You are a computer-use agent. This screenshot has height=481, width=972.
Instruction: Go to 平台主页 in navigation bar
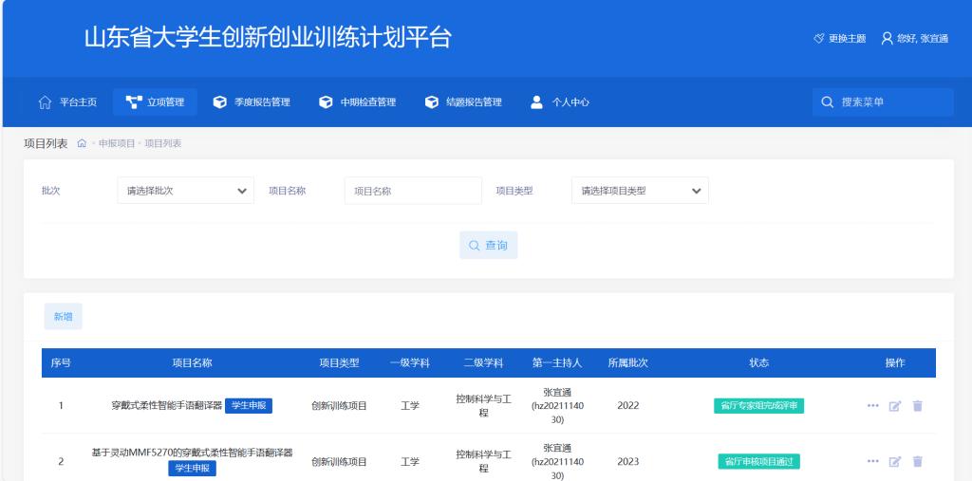click(x=67, y=102)
